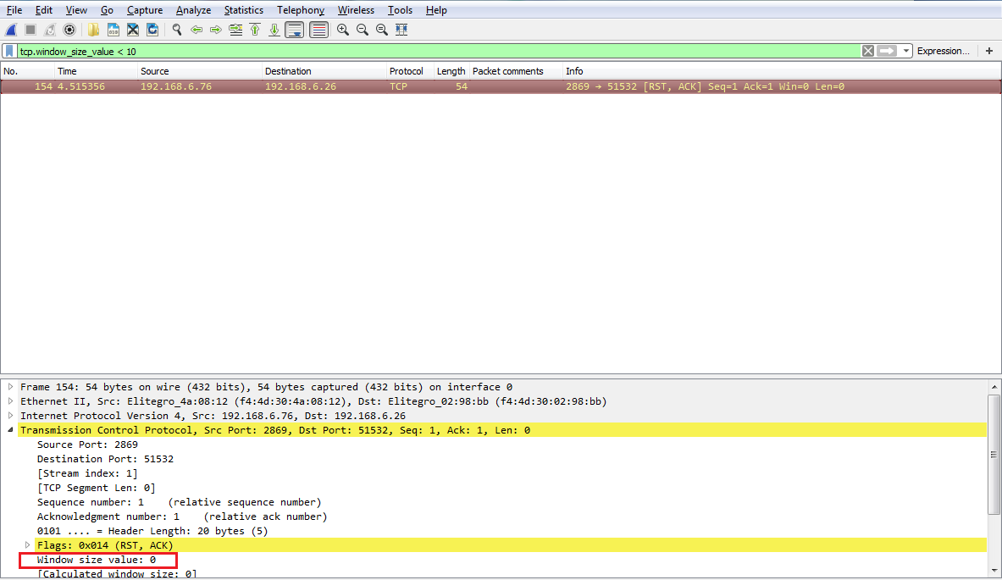The height and width of the screenshot is (580, 1002).
Task: Expand the Flags 0x014 field
Action: (28, 545)
